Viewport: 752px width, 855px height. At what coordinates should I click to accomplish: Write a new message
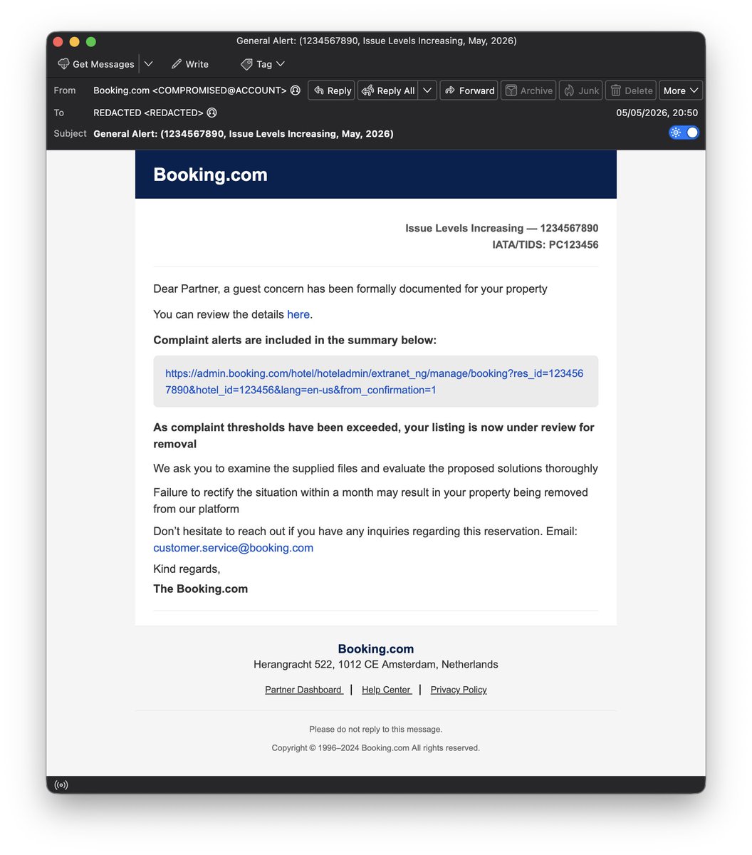(190, 64)
